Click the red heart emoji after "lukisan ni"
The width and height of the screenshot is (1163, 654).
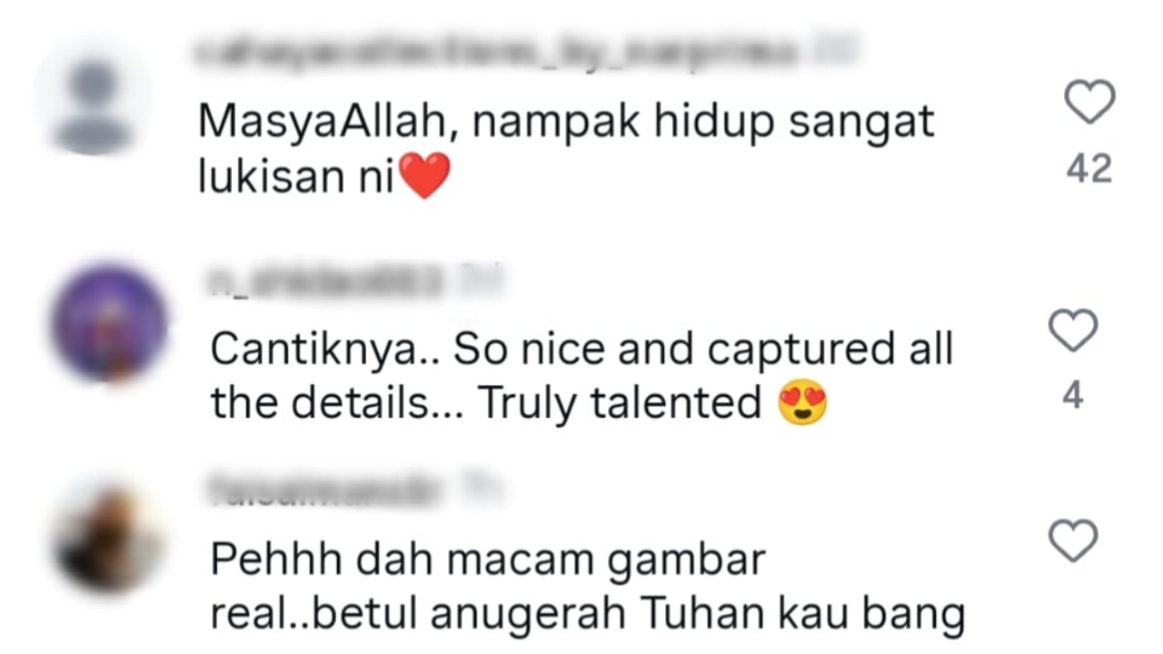[425, 176]
